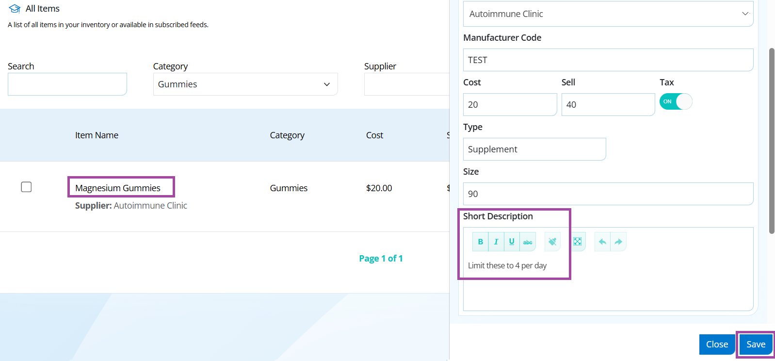The image size is (775, 361).
Task: Click the remove formatting eraser icon
Action: click(552, 242)
